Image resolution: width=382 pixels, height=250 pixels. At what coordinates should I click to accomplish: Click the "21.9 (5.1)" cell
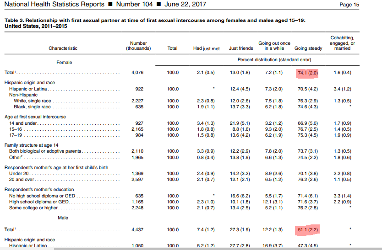pyautogui.click(x=240, y=123)
